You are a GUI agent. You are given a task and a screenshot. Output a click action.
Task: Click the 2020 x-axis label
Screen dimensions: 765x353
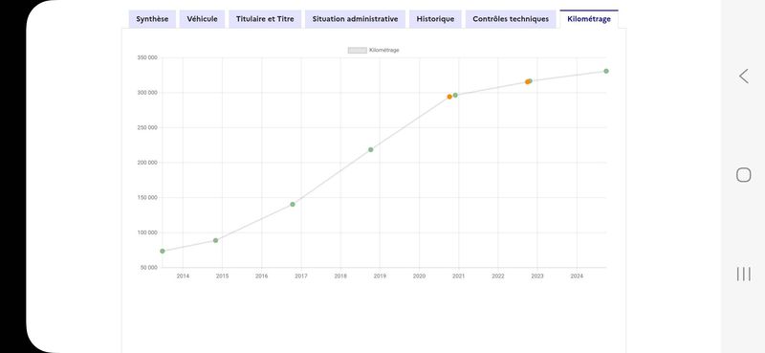pos(419,276)
